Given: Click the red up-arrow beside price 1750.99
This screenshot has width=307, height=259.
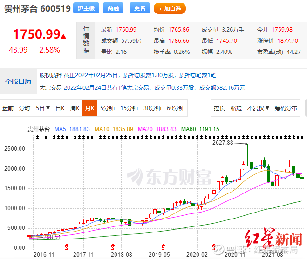Looking at the screenshot, I should tap(63, 36).
